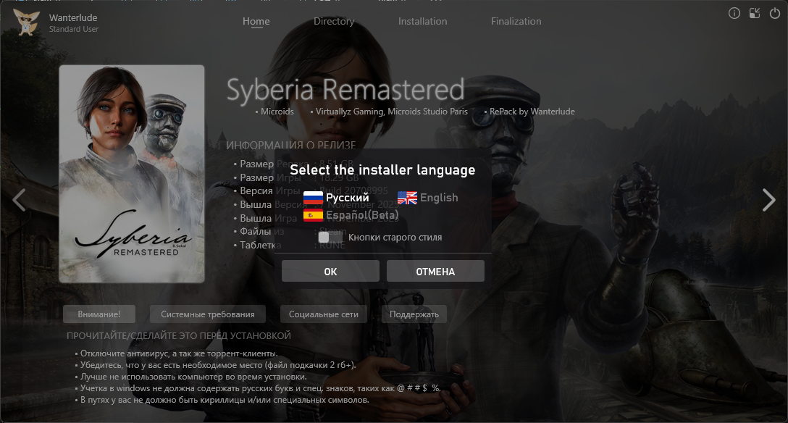Go to next slide with right arrow
788x423 pixels.
point(769,200)
